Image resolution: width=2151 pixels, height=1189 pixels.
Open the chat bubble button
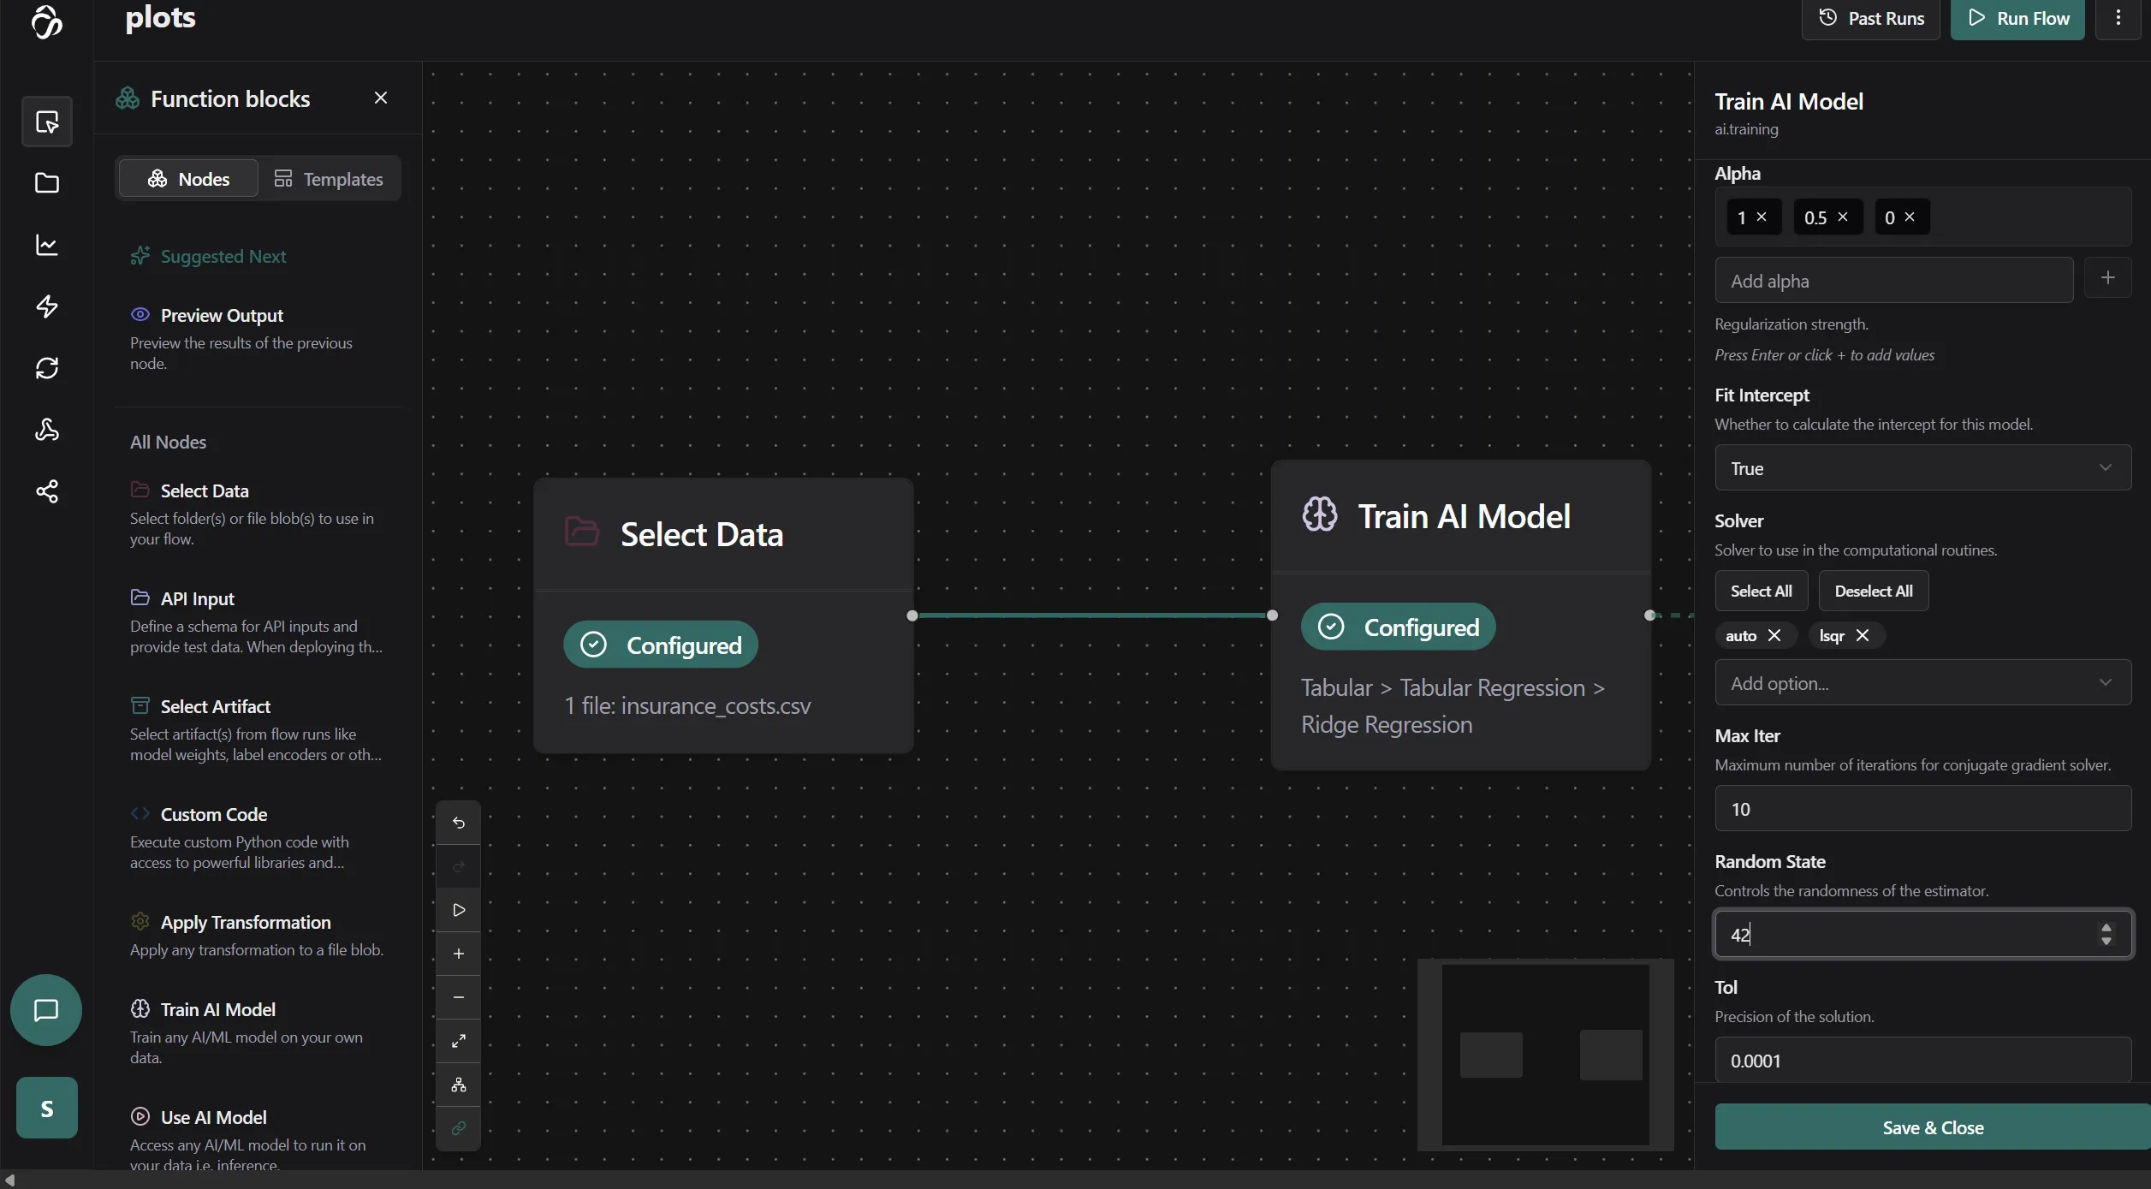click(46, 1010)
